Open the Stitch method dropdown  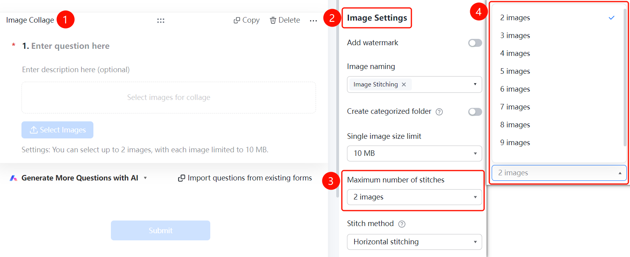point(415,242)
